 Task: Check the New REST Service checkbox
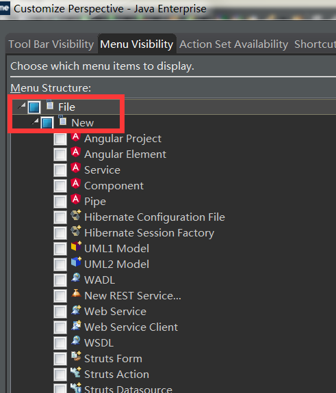click(x=60, y=296)
